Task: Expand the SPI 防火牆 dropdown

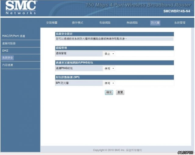Action: (x=109, y=83)
